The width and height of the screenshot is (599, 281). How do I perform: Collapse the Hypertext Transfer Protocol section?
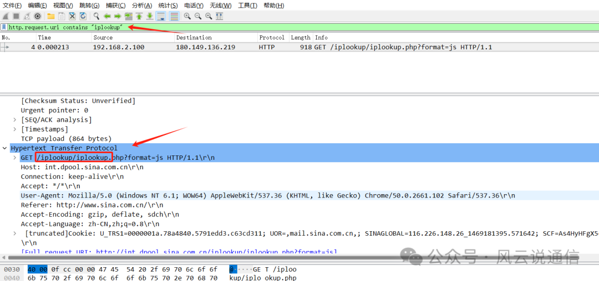5,148
